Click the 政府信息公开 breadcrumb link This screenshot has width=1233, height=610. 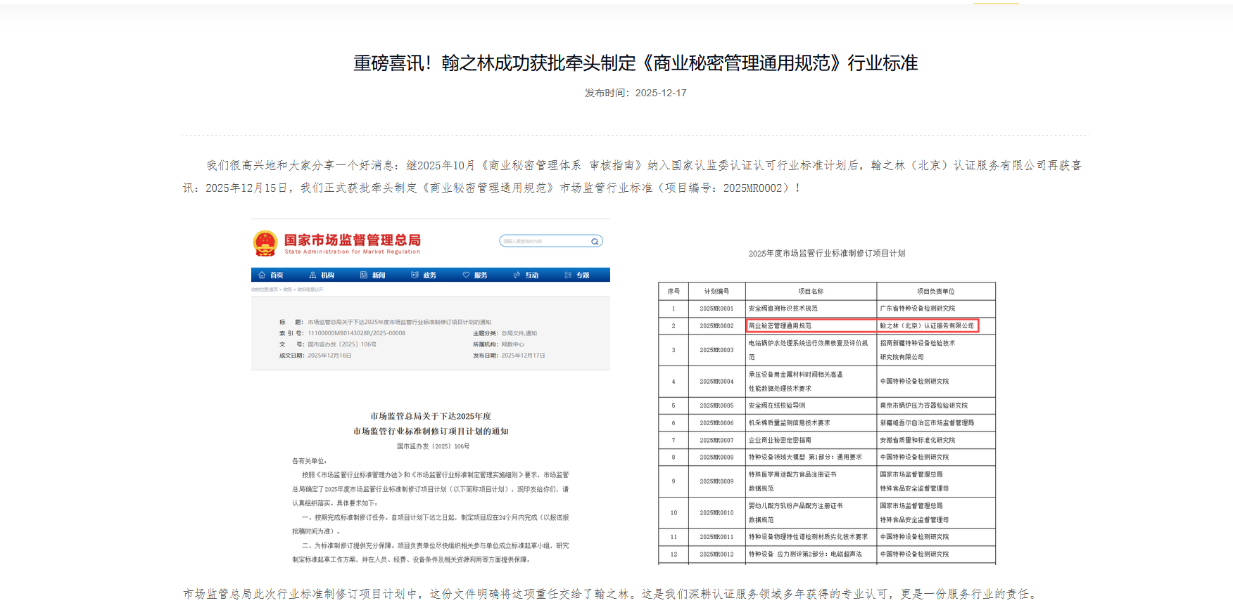tap(310, 290)
